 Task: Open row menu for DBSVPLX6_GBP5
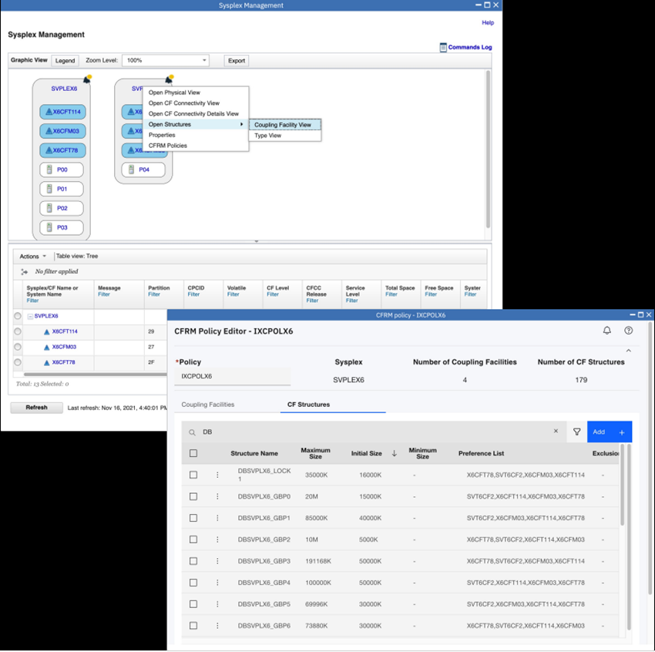point(217,604)
